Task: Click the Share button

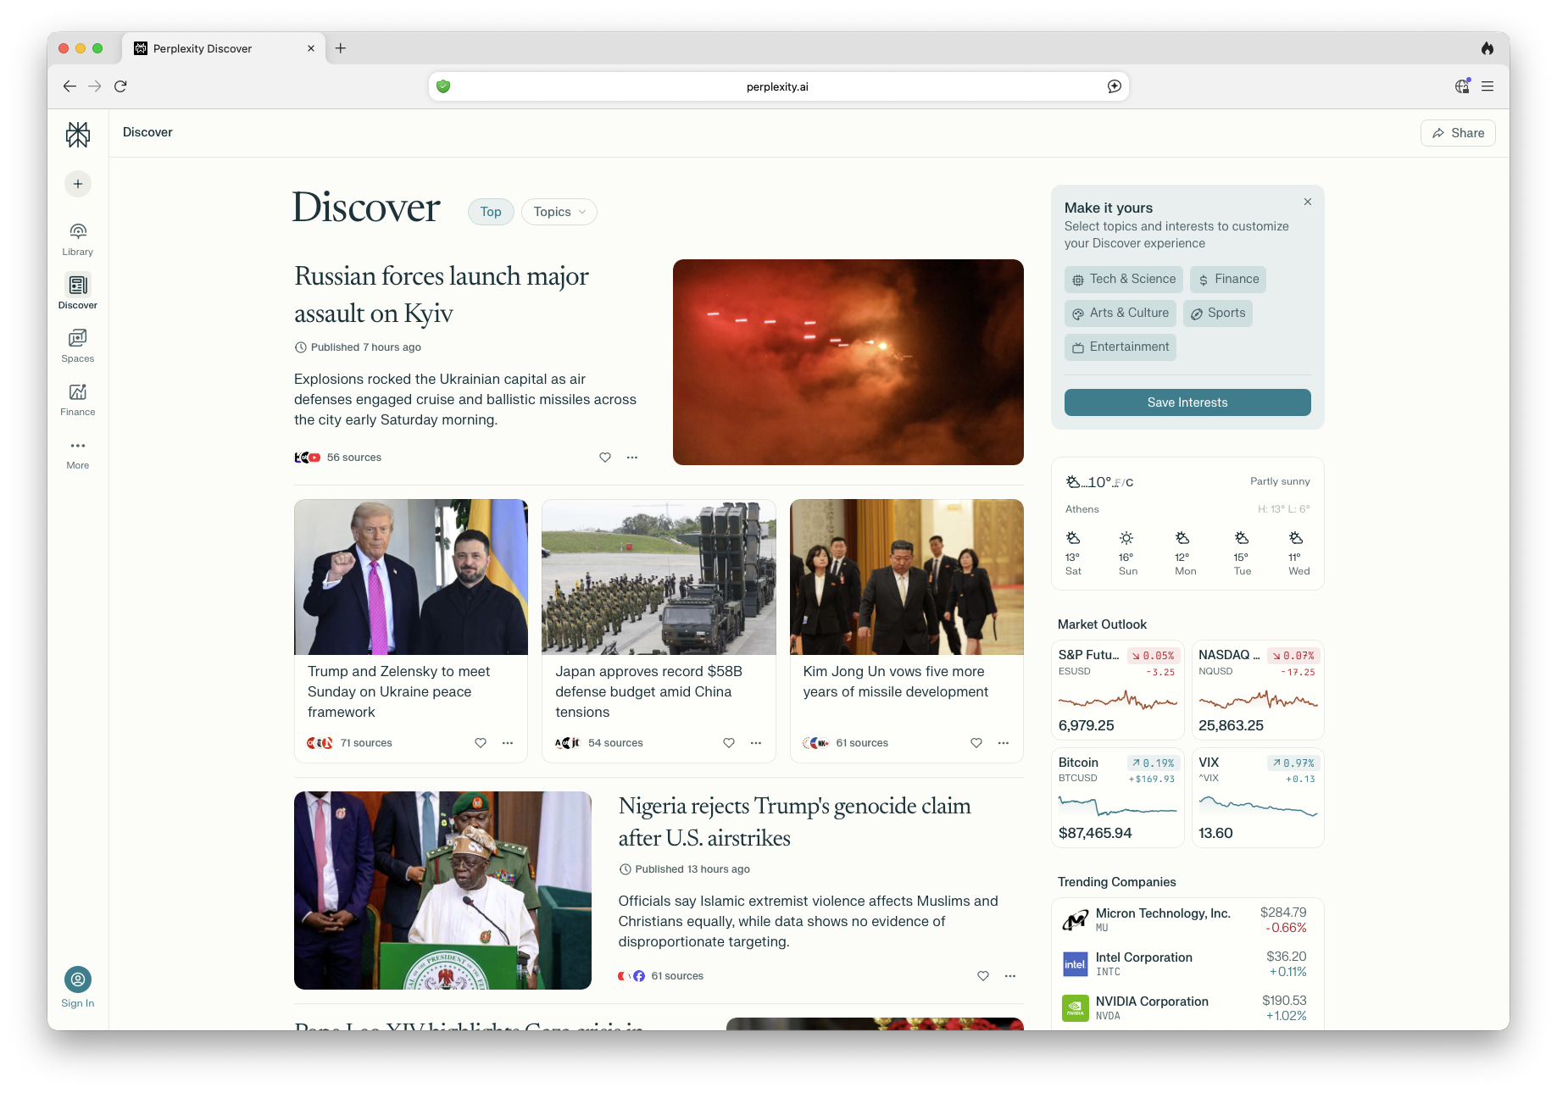Action: [x=1458, y=133]
